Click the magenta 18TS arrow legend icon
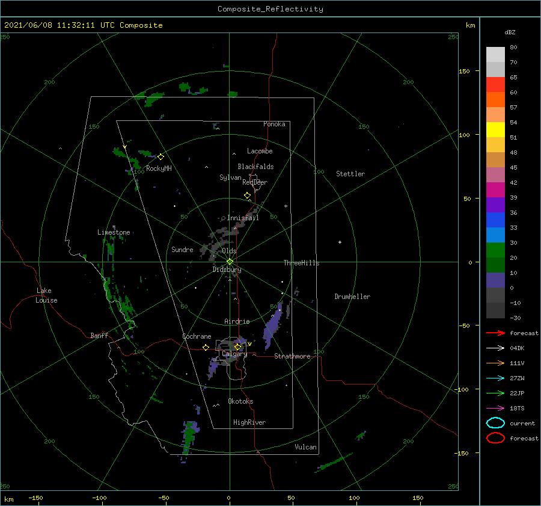The height and width of the screenshot is (506, 541). coord(495,409)
